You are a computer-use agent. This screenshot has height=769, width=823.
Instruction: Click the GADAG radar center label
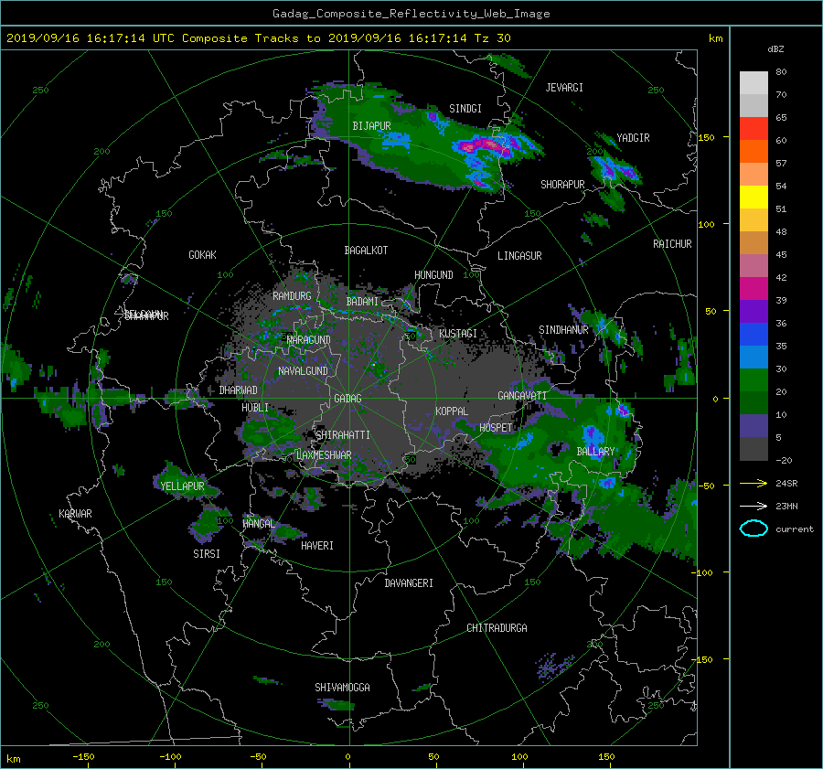point(348,399)
